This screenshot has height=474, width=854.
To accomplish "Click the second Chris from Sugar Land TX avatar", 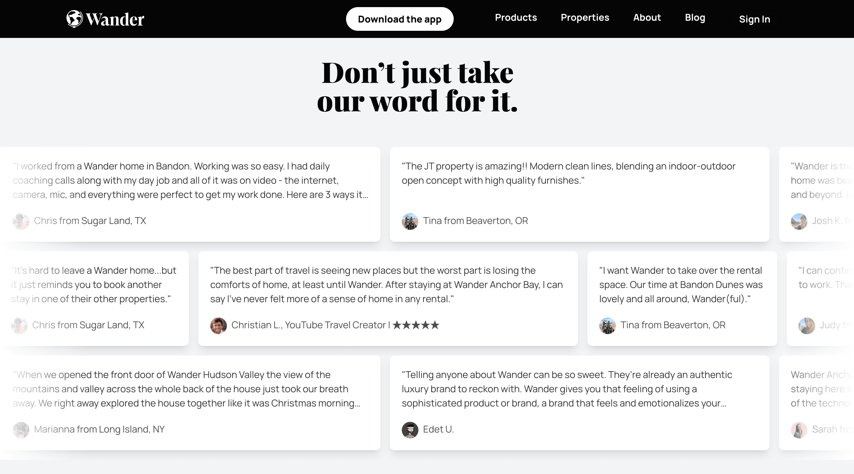I will pyautogui.click(x=20, y=325).
